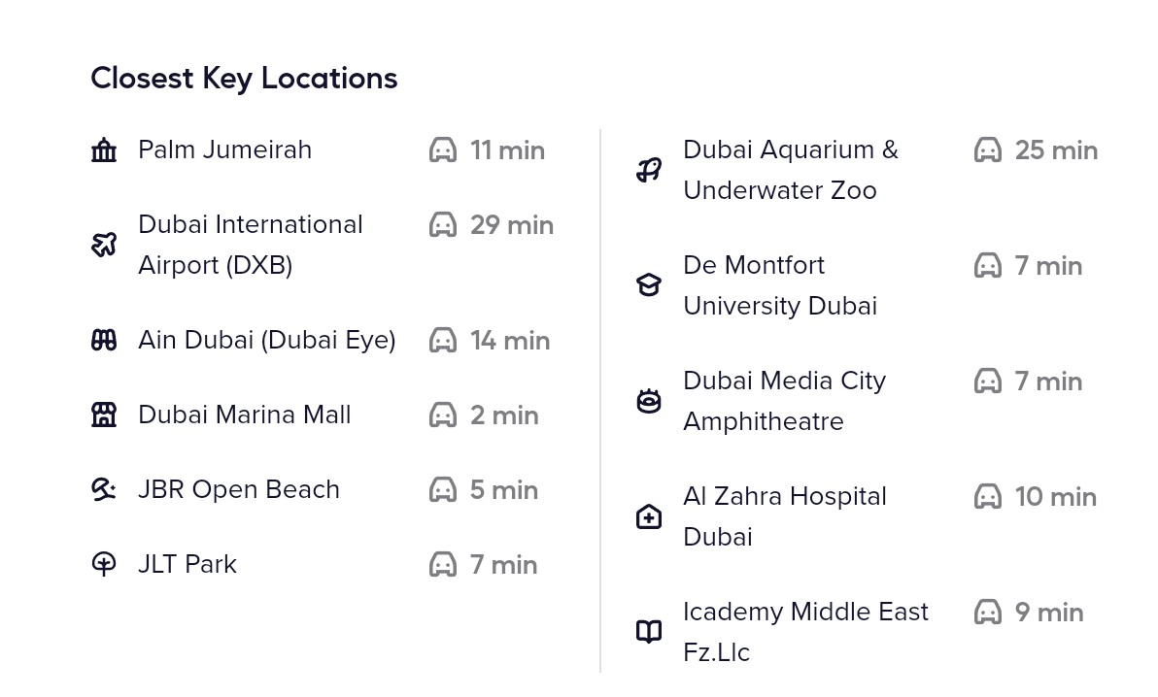
Task: Click the store icon next to Dubai Marina Mall
Action: 104,415
